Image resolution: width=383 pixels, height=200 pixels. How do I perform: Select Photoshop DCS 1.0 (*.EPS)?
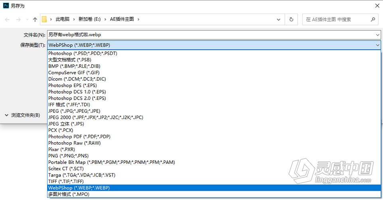coord(214,92)
